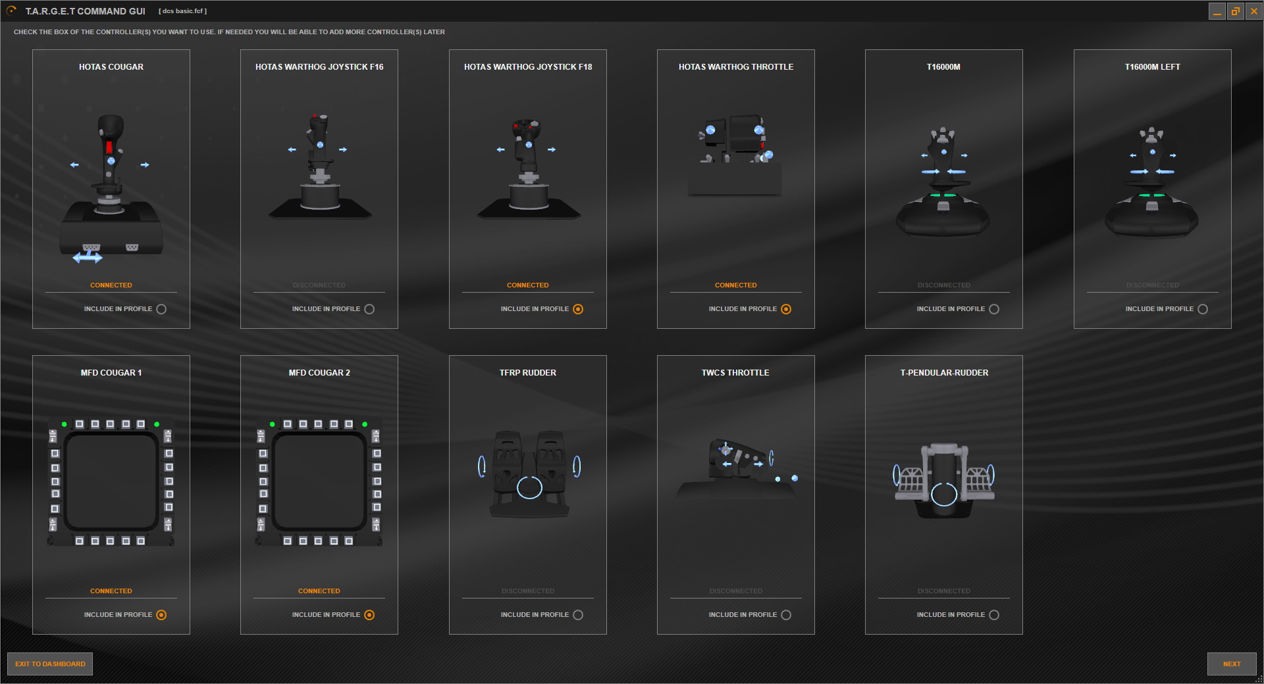Click the HOTAS WARTHOG JOYSTICK F18 title

(528, 67)
